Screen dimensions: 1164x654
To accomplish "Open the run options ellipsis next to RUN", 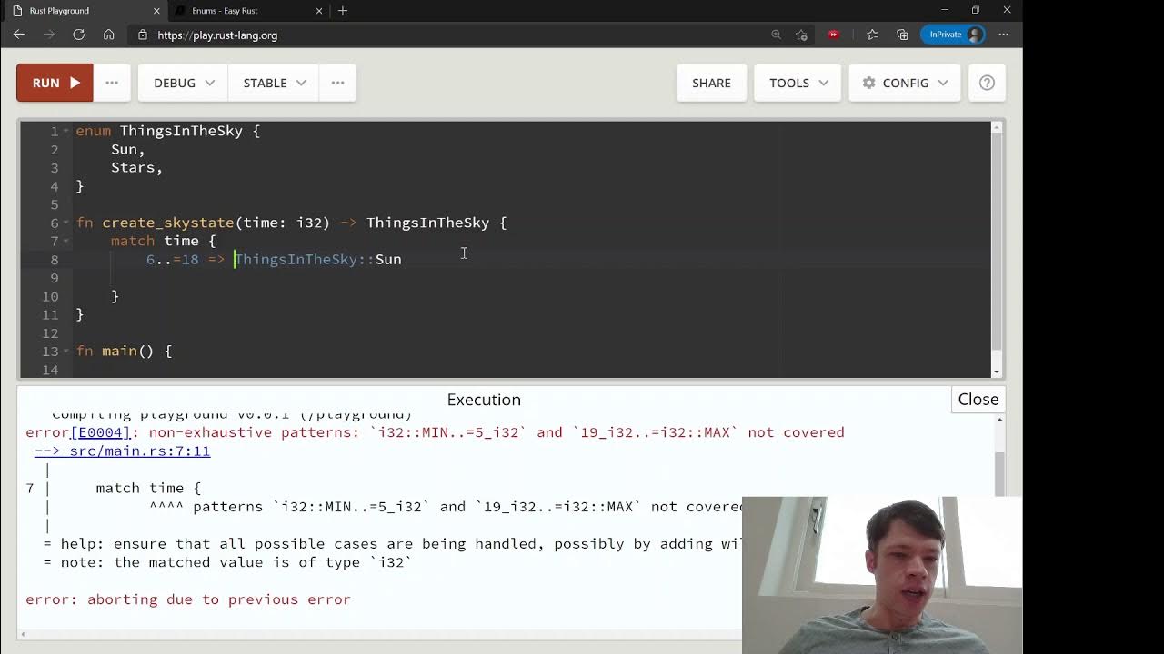I will 112,83.
